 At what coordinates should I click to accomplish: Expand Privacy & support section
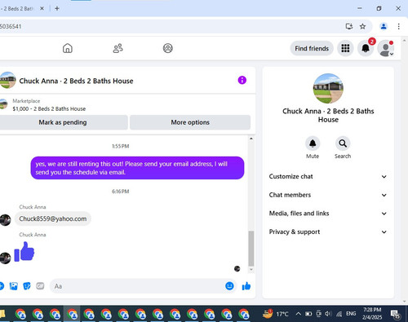pos(328,232)
